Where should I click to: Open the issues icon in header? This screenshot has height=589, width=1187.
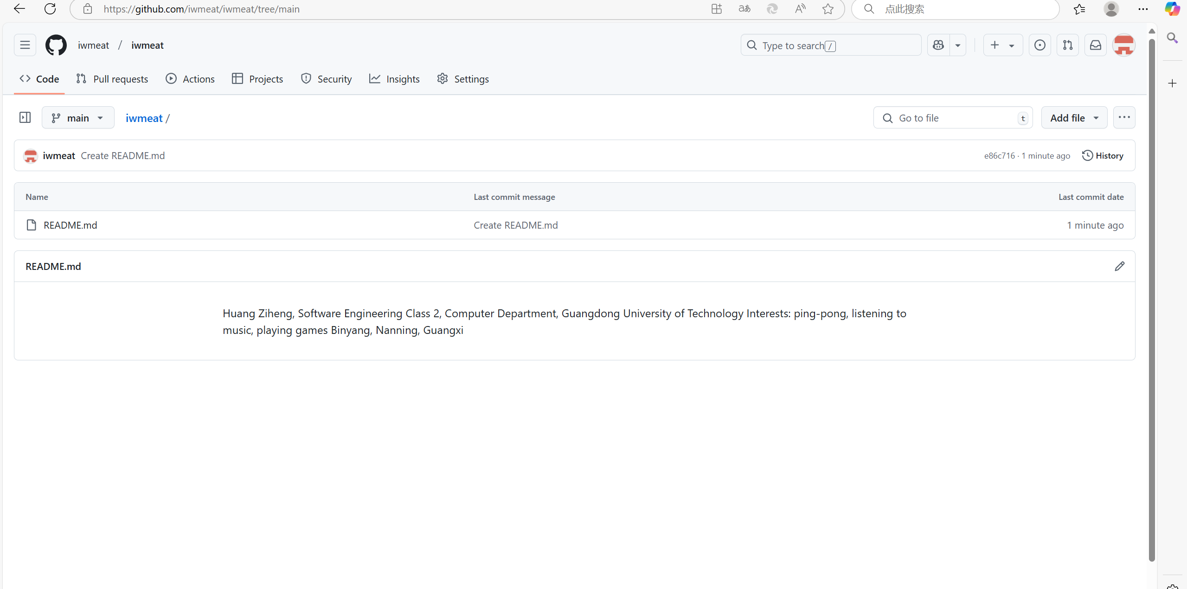tap(1039, 45)
